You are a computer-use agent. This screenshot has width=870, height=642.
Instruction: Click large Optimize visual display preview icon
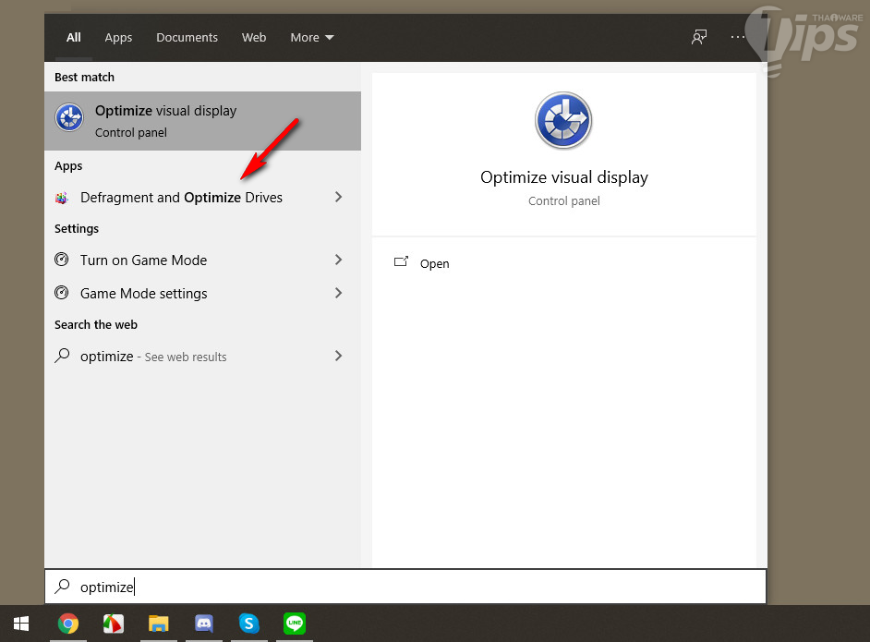click(x=563, y=120)
